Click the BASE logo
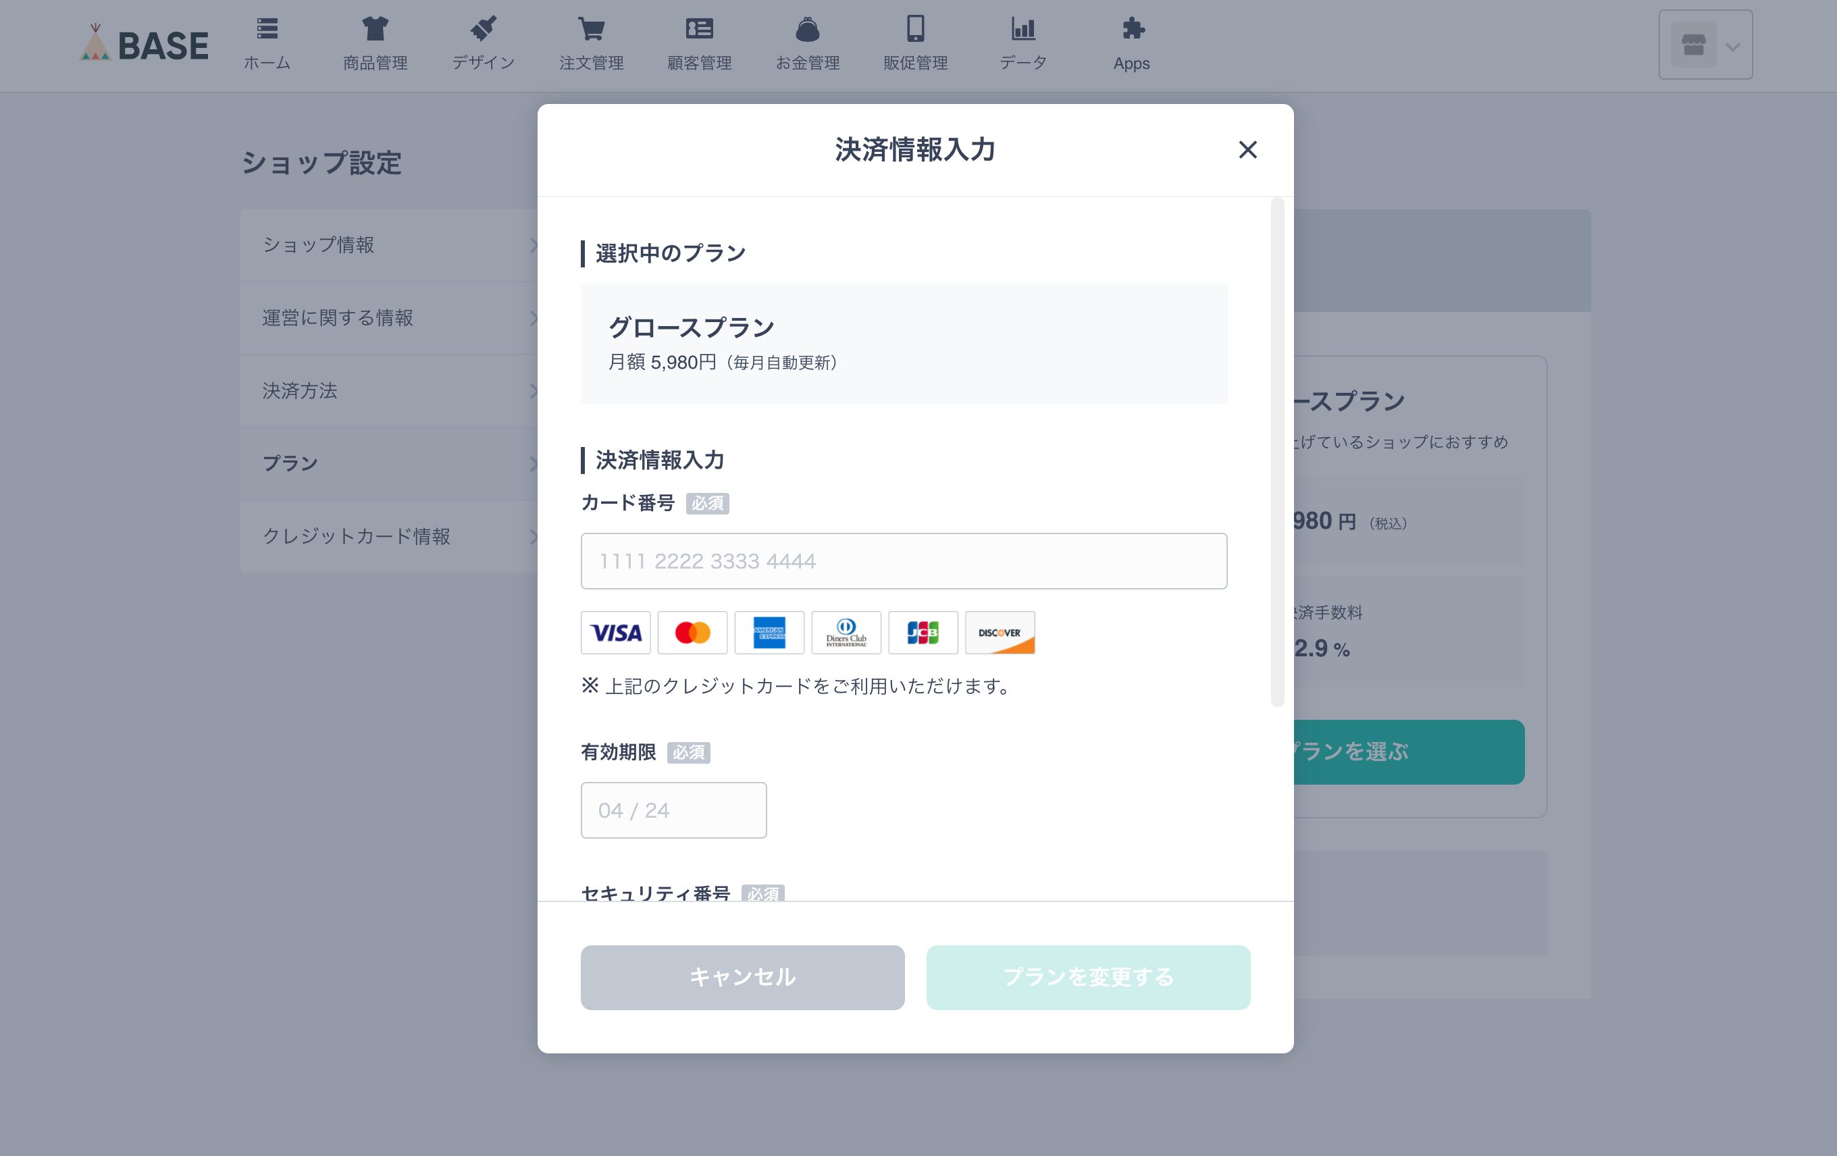The image size is (1837, 1156). coord(144,43)
